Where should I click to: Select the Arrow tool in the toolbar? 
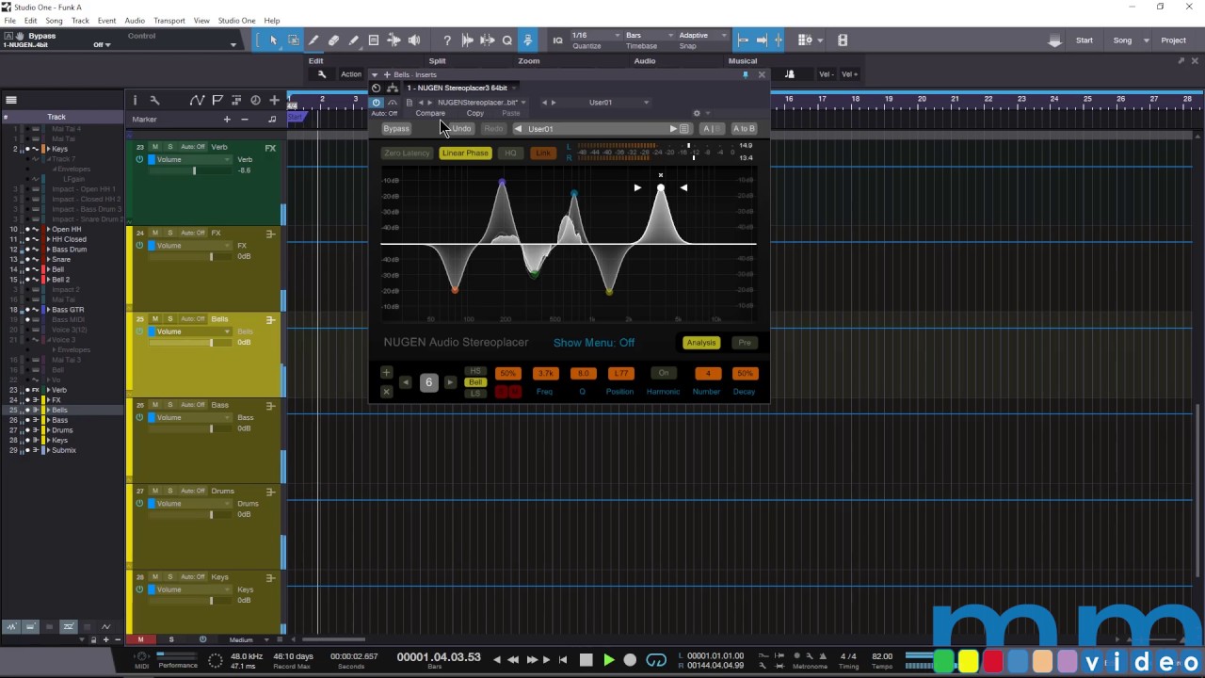coord(273,40)
